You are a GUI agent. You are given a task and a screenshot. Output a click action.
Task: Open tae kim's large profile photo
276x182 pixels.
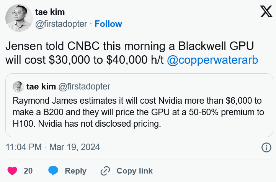point(19,18)
